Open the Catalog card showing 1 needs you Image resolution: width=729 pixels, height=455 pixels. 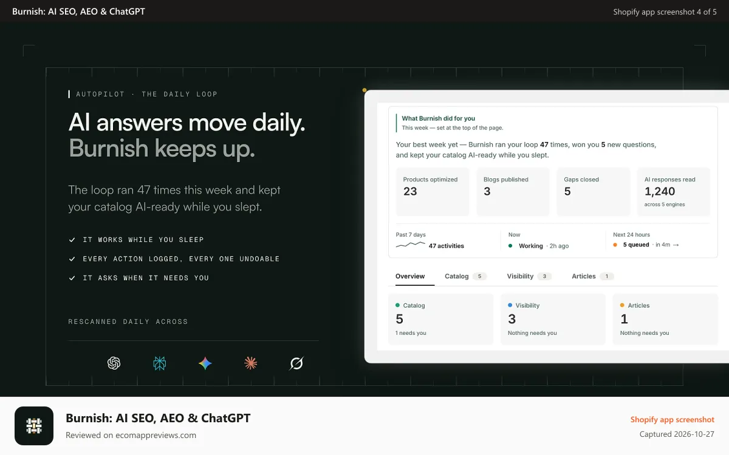click(x=441, y=319)
